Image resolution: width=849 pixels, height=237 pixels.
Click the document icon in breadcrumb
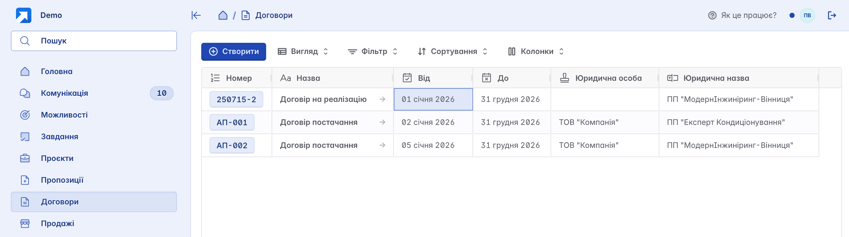246,15
